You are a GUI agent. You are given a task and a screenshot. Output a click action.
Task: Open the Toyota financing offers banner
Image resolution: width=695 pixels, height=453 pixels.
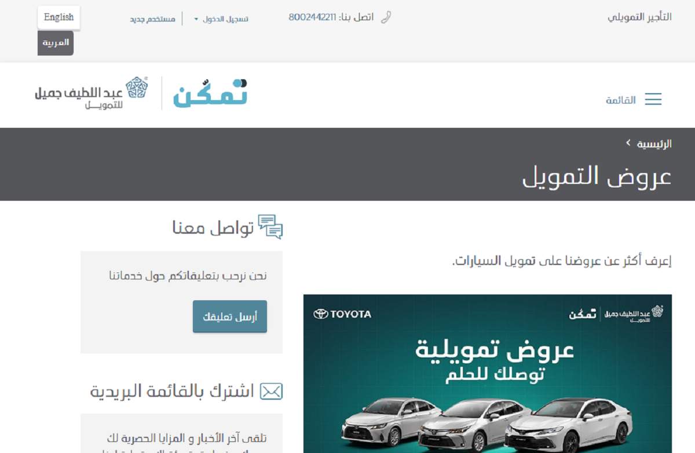point(488,374)
